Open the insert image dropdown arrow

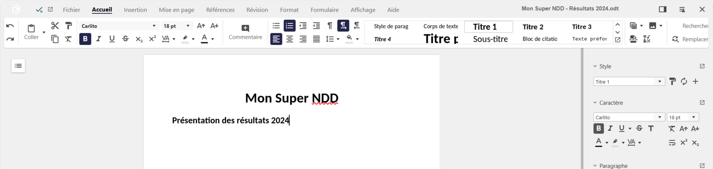point(661,26)
